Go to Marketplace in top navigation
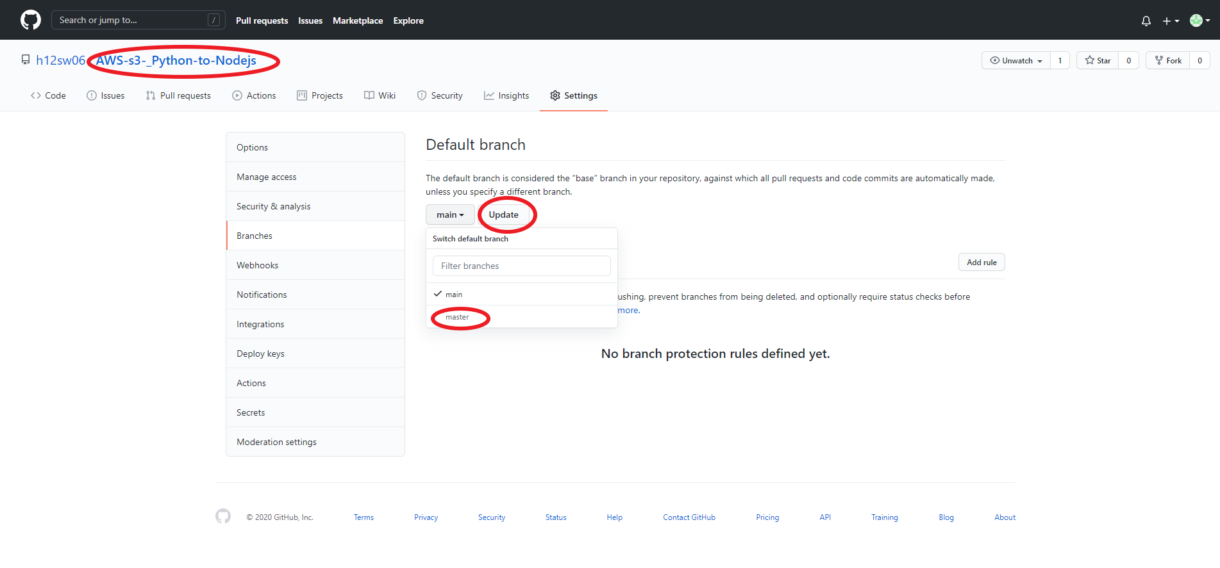The image size is (1220, 568). pyautogui.click(x=358, y=20)
